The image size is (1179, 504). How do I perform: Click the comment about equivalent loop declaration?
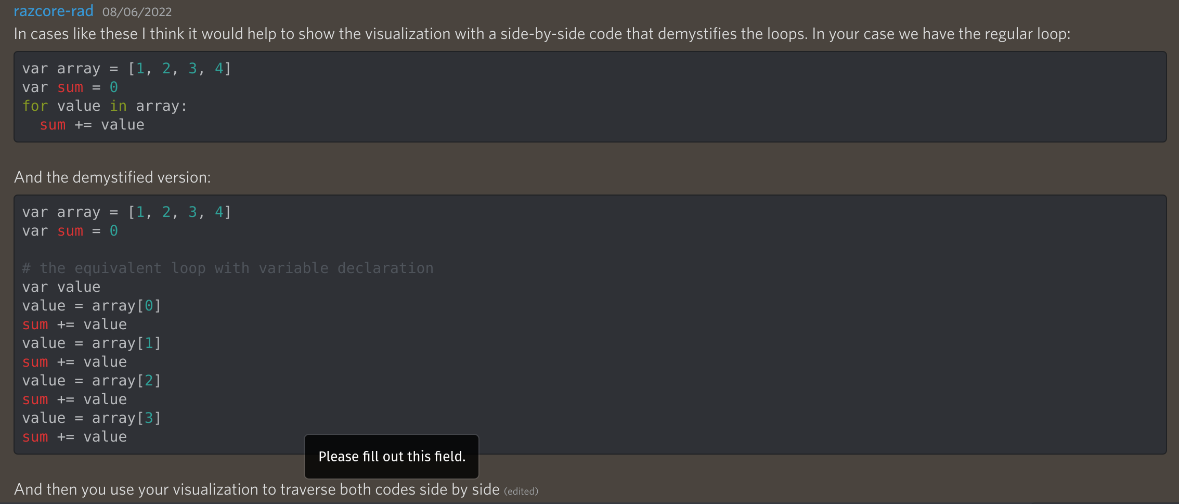pyautogui.click(x=227, y=268)
